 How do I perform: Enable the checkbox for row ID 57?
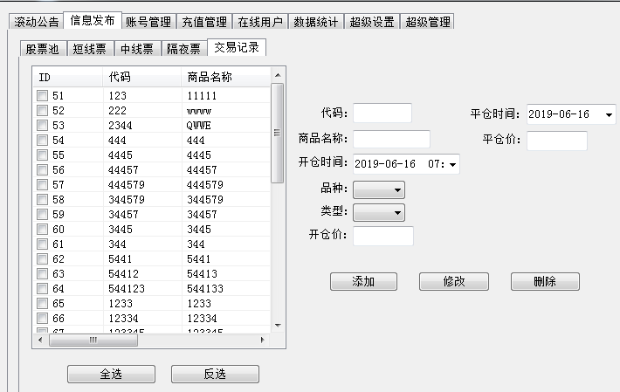coord(42,184)
